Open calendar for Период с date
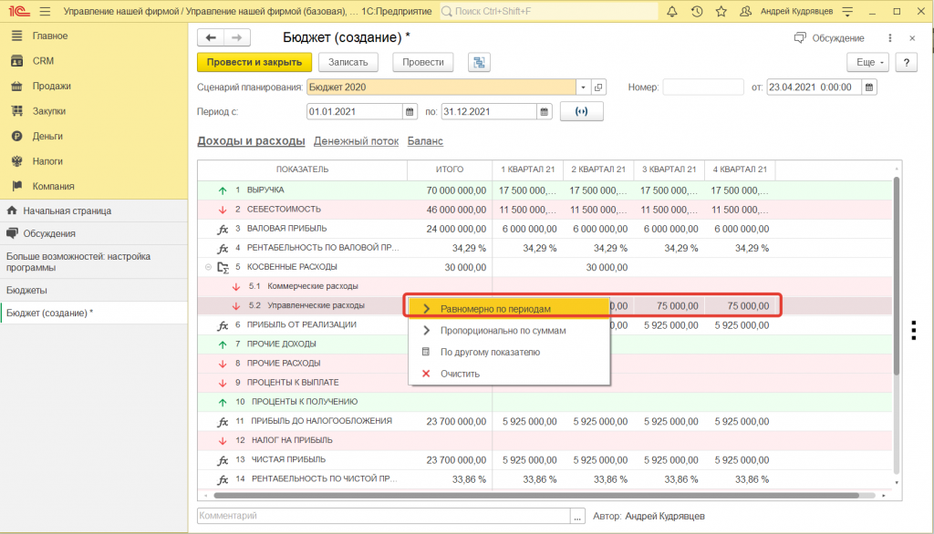This screenshot has width=934, height=534. [x=410, y=111]
